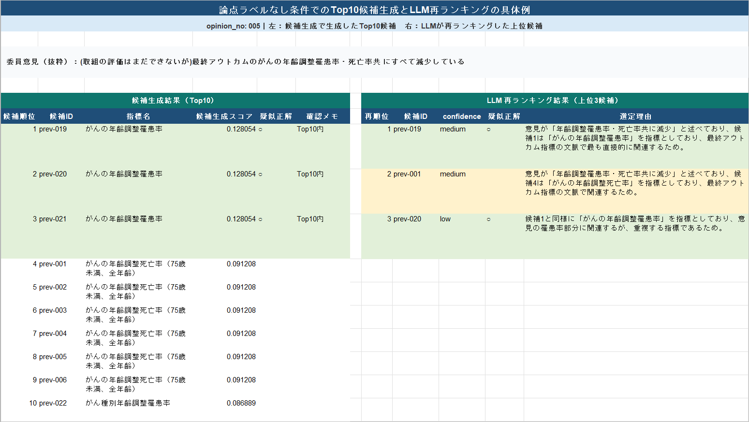Click the 0.091208 score in prev-006 row
This screenshot has height=422, width=749.
(241, 380)
